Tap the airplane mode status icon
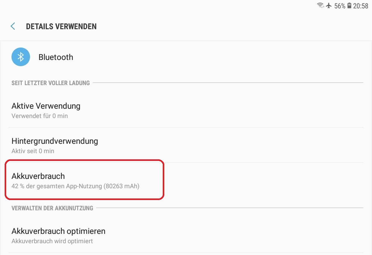The image size is (372, 255). tap(329, 6)
